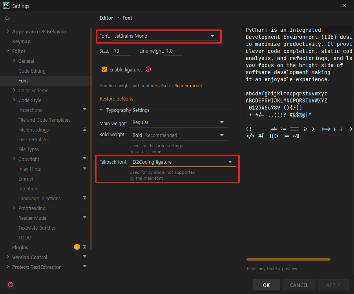Open the Fallback font D2Coding ligature dropdown
354x294 pixels.
[x=182, y=162]
